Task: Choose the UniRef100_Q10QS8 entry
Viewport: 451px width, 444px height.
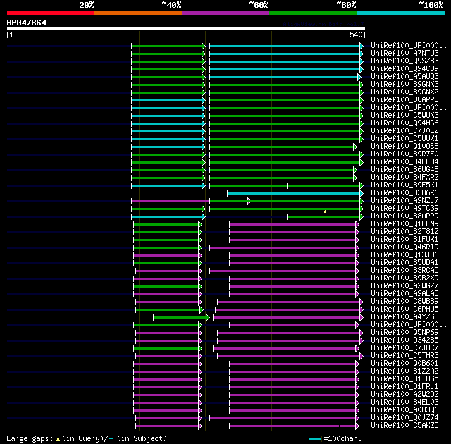Action: pyautogui.click(x=404, y=147)
